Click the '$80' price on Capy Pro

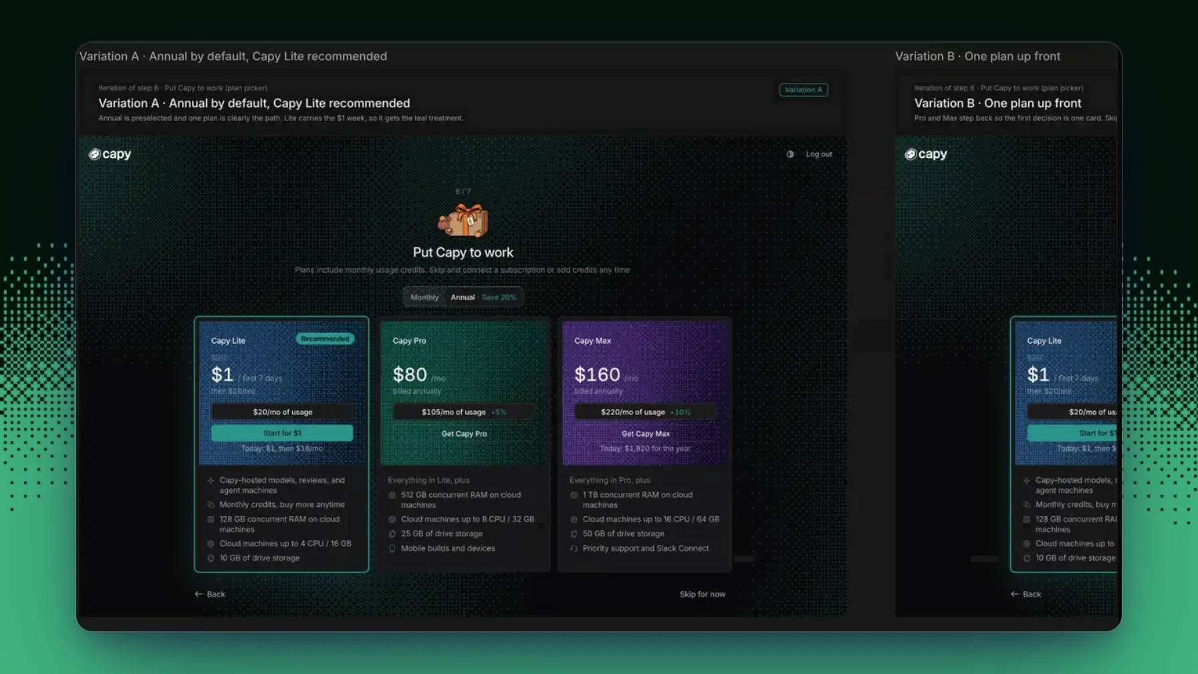tap(410, 374)
